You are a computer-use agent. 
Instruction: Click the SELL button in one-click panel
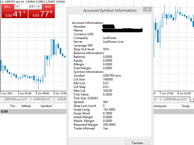[7, 7]
